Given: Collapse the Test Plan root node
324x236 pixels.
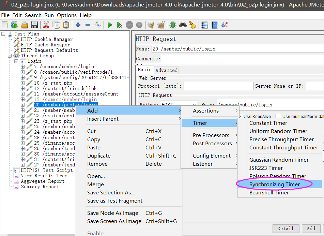Looking at the screenshot, I should [x=3, y=34].
